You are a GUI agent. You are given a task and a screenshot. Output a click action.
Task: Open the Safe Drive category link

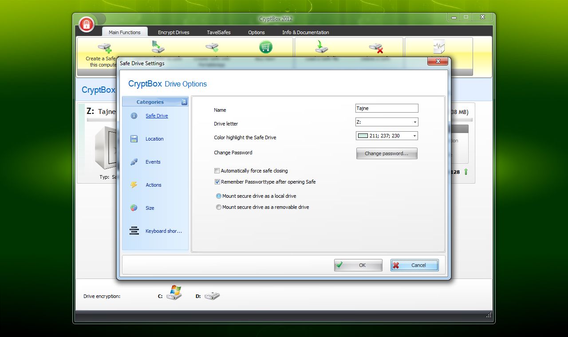pos(157,116)
